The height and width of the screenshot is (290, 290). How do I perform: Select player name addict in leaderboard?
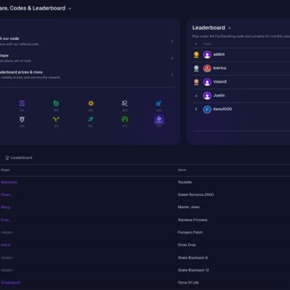(x=219, y=54)
